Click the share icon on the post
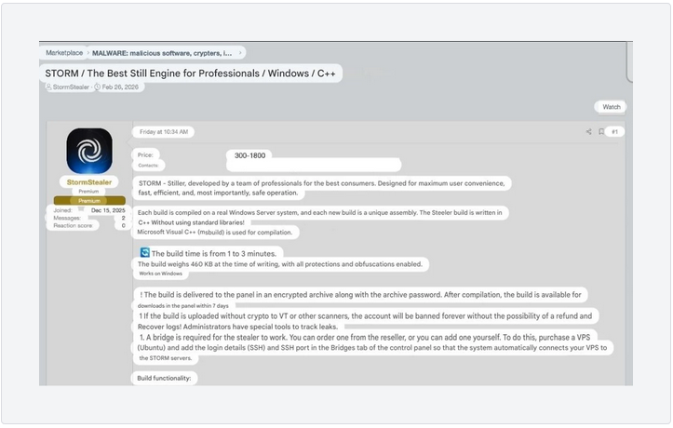The image size is (673, 428). [x=588, y=132]
